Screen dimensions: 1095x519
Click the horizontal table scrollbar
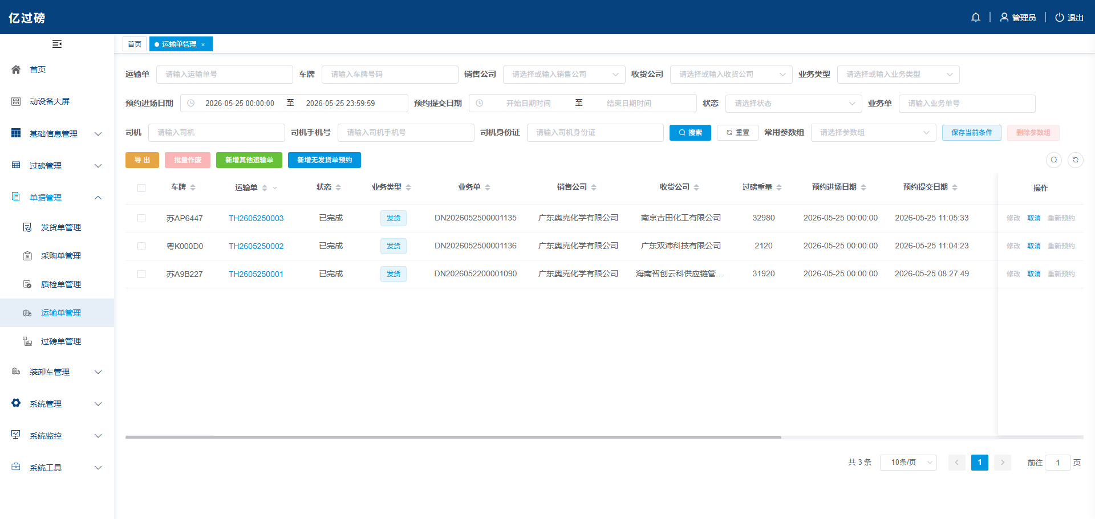(453, 438)
